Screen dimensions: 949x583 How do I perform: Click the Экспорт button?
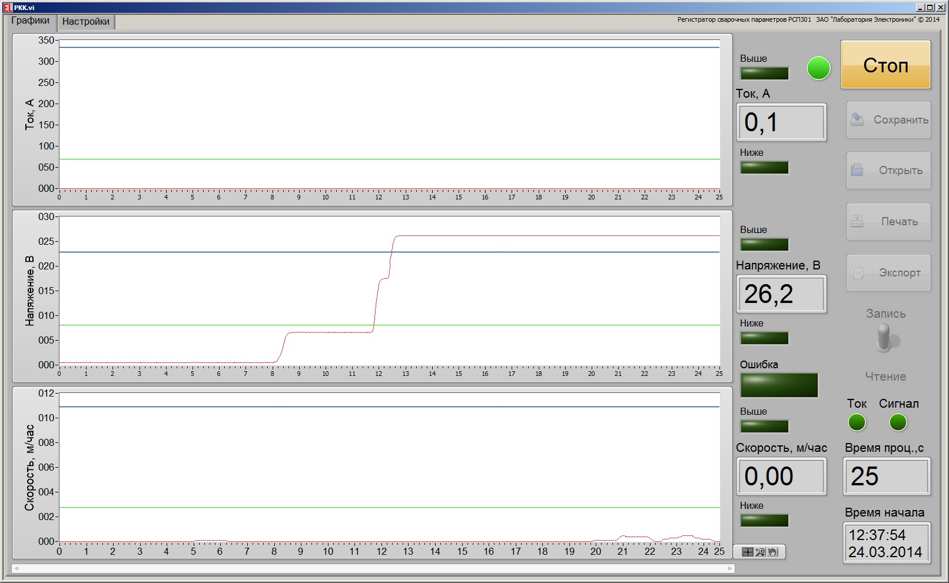click(888, 273)
